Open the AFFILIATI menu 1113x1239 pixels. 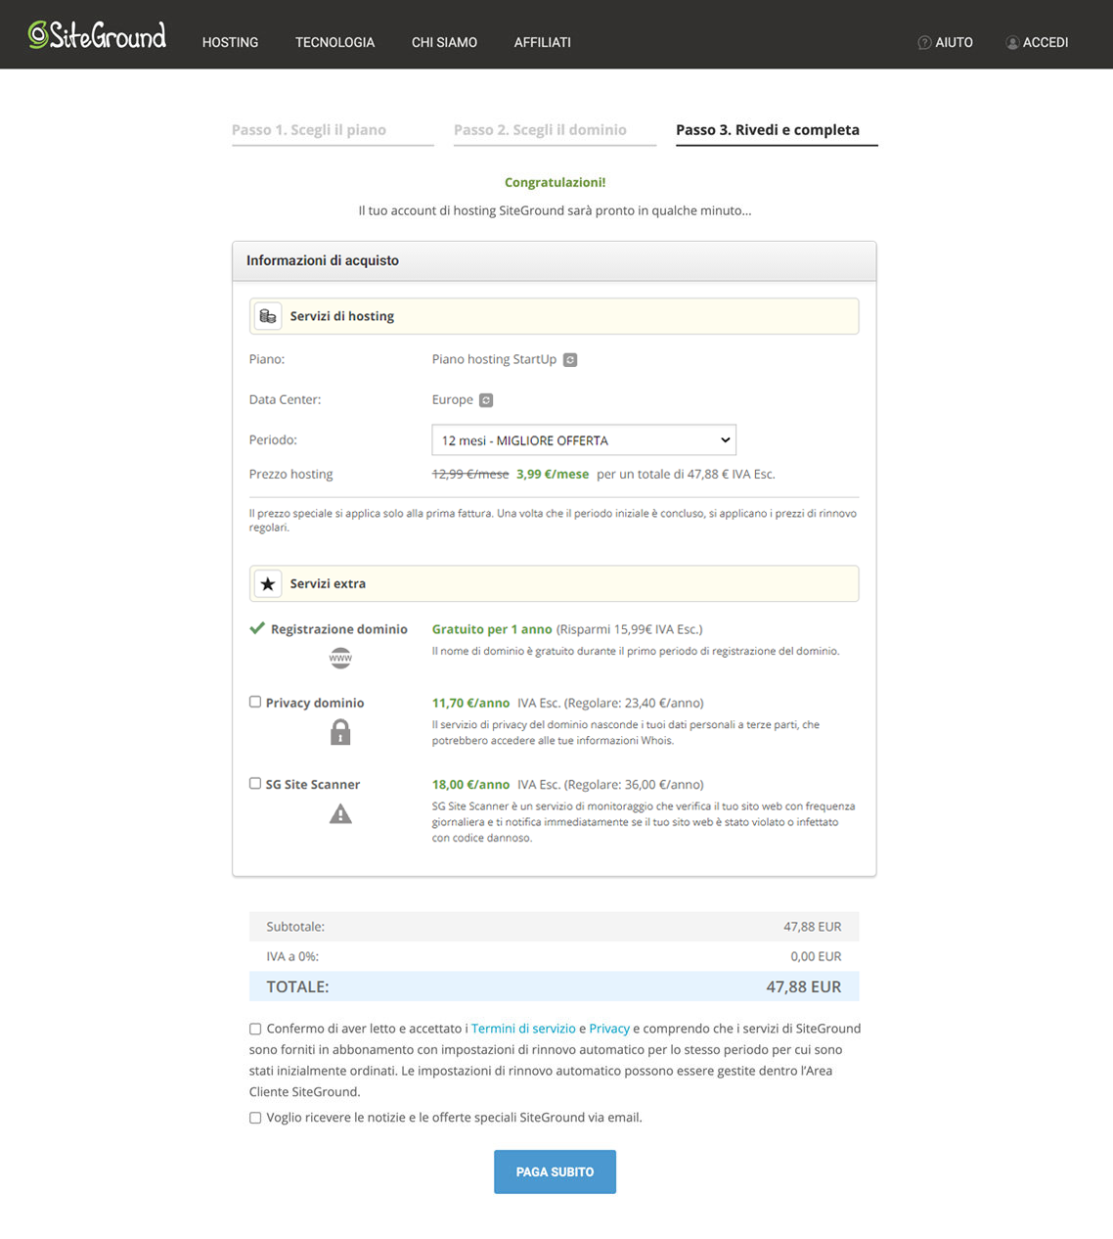(x=543, y=42)
